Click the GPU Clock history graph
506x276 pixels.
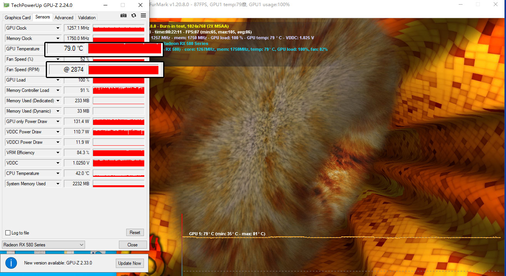click(x=119, y=28)
